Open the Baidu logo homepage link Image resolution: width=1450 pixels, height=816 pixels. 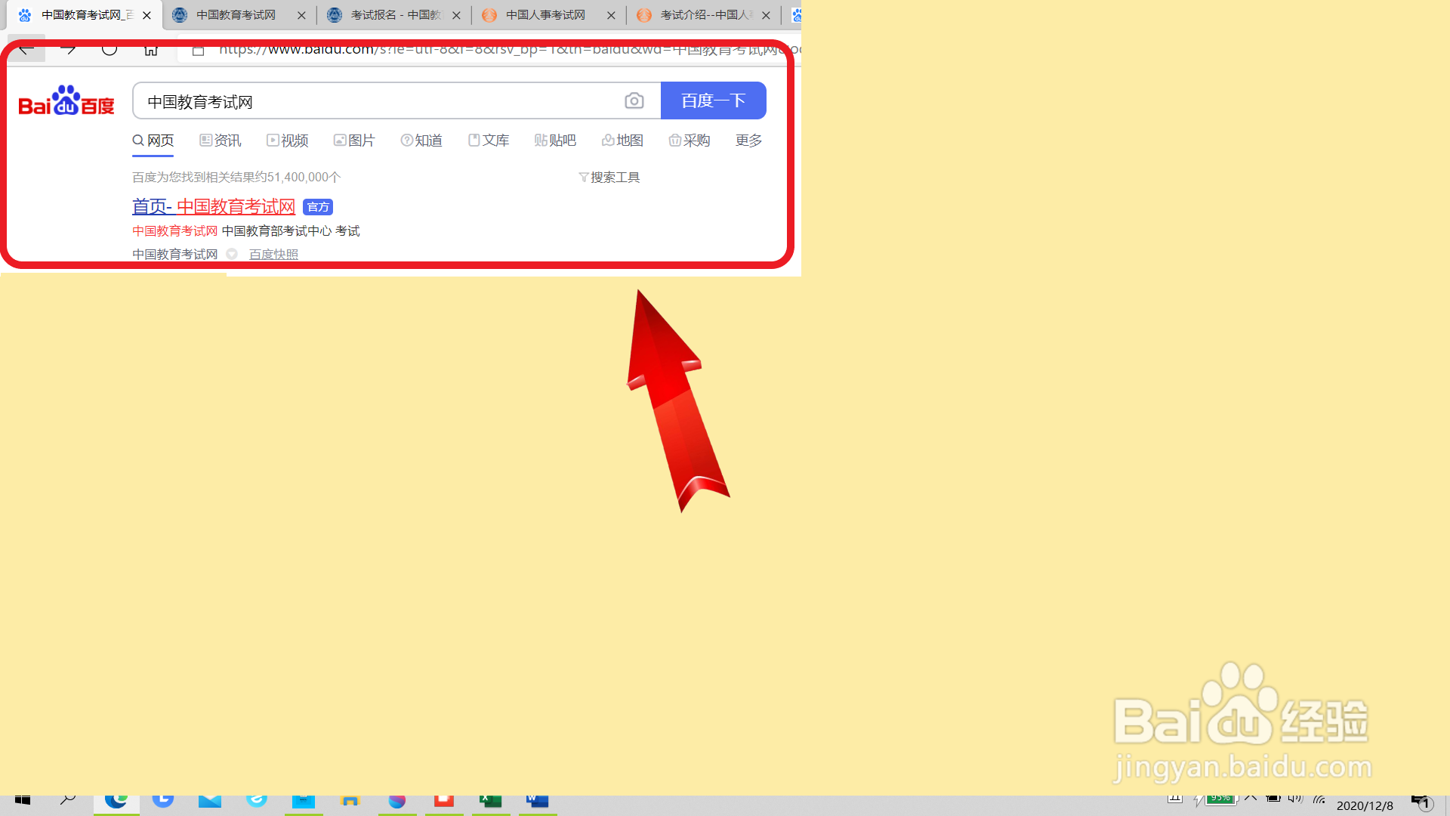[x=66, y=100]
